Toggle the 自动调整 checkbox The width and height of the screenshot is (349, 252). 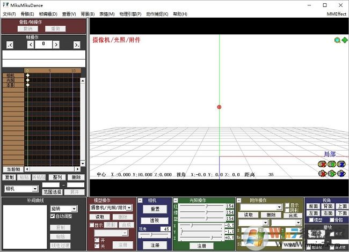point(52,216)
